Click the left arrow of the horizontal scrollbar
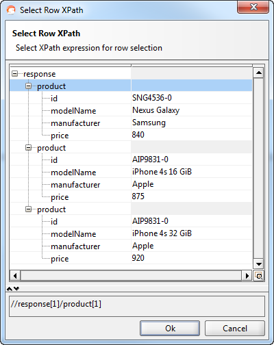The height and width of the screenshot is (345, 274). 15,276
